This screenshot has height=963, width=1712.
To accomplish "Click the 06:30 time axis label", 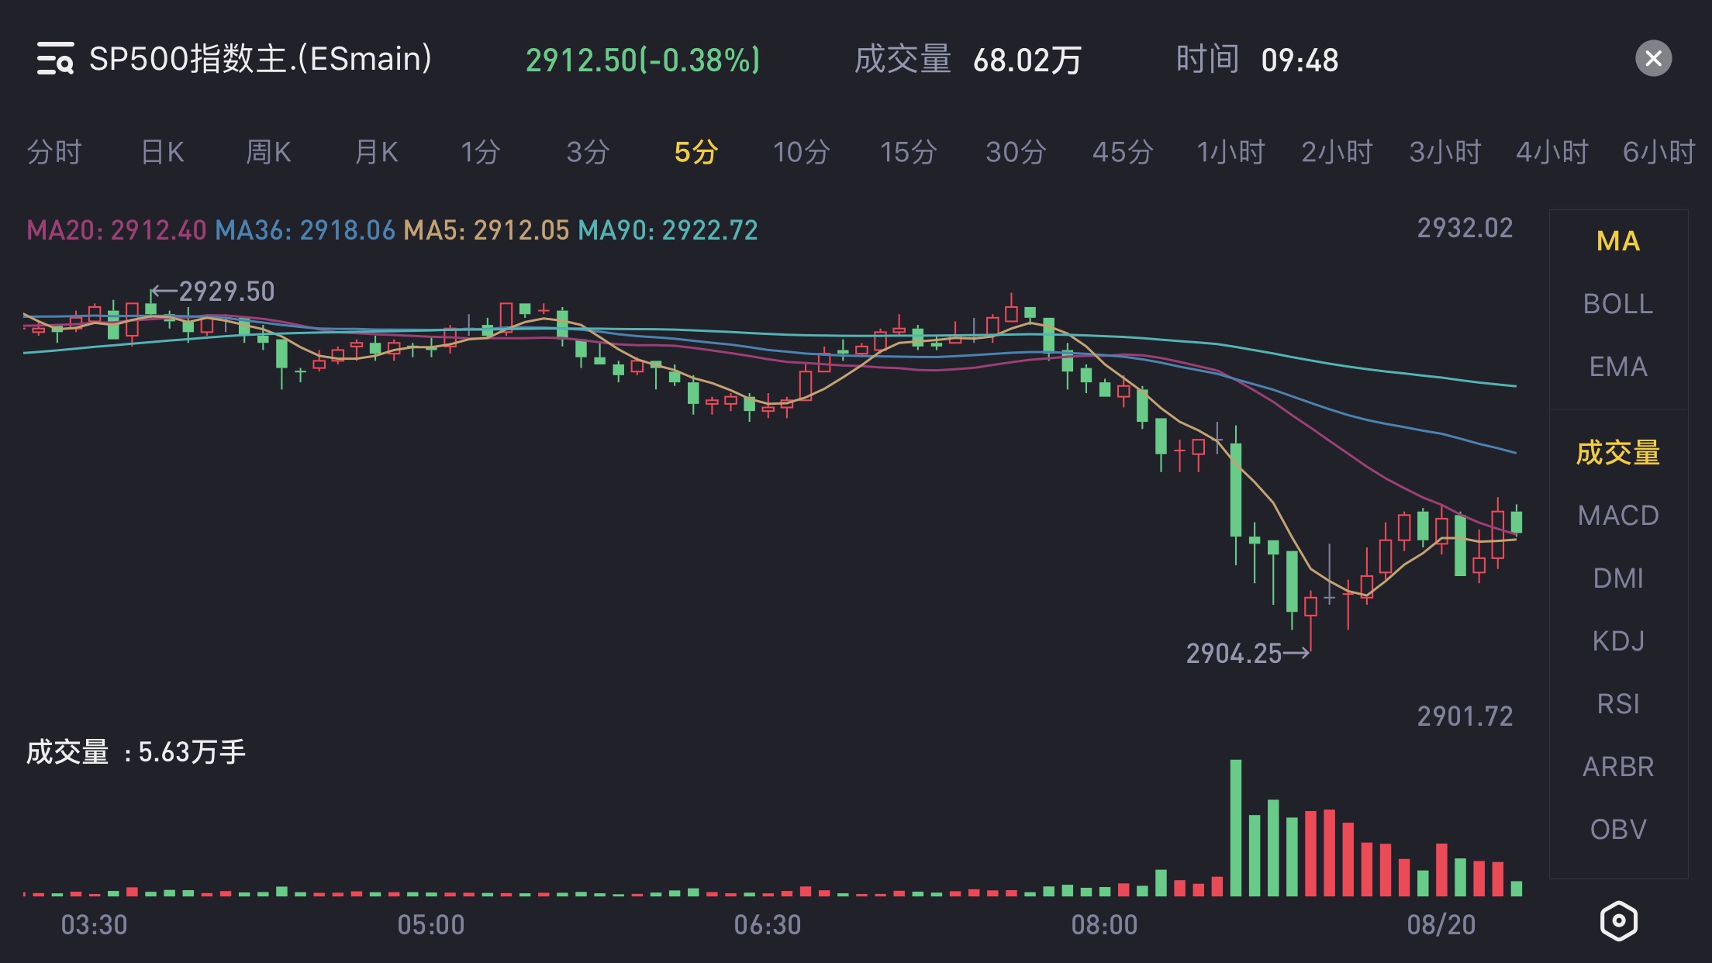I will pos(768,925).
